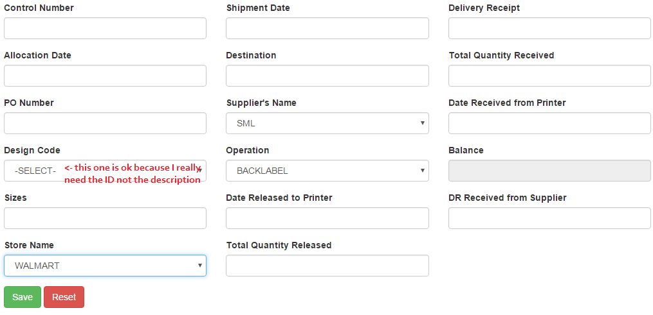The height and width of the screenshot is (315, 653).
Task: Click into the Shipment Date field
Action: (x=327, y=28)
